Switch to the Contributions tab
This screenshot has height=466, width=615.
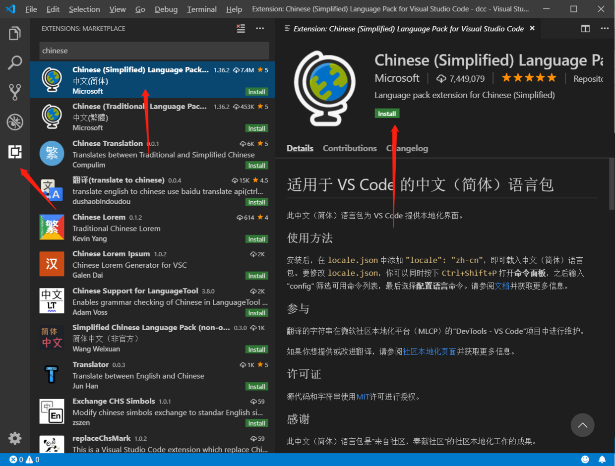tap(350, 148)
